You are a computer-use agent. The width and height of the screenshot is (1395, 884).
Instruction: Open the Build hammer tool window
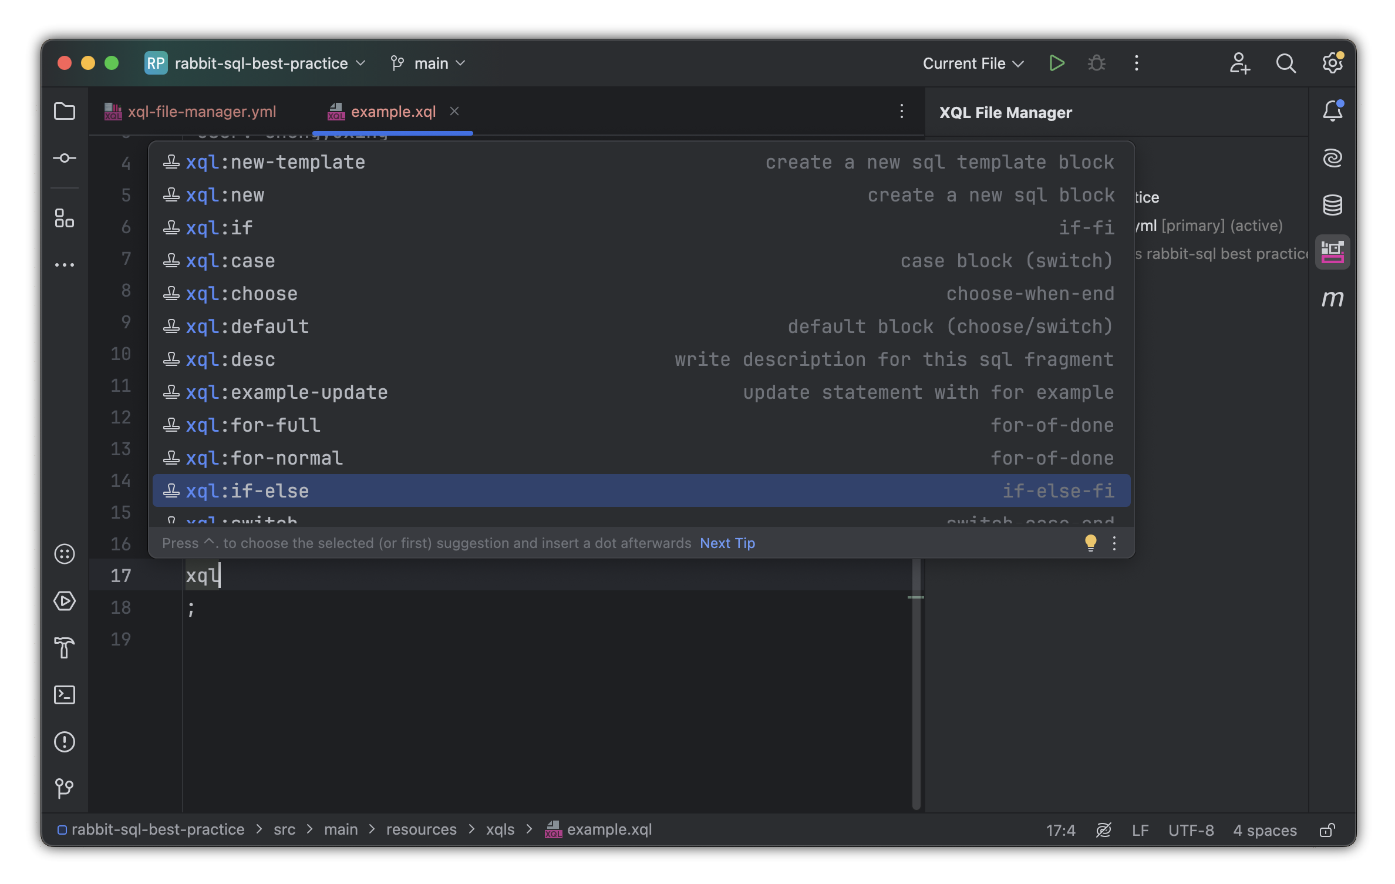[65, 648]
